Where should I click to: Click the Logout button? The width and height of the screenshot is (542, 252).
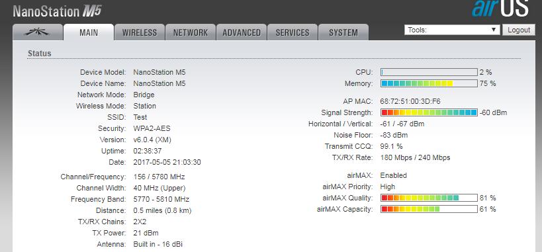[519, 30]
